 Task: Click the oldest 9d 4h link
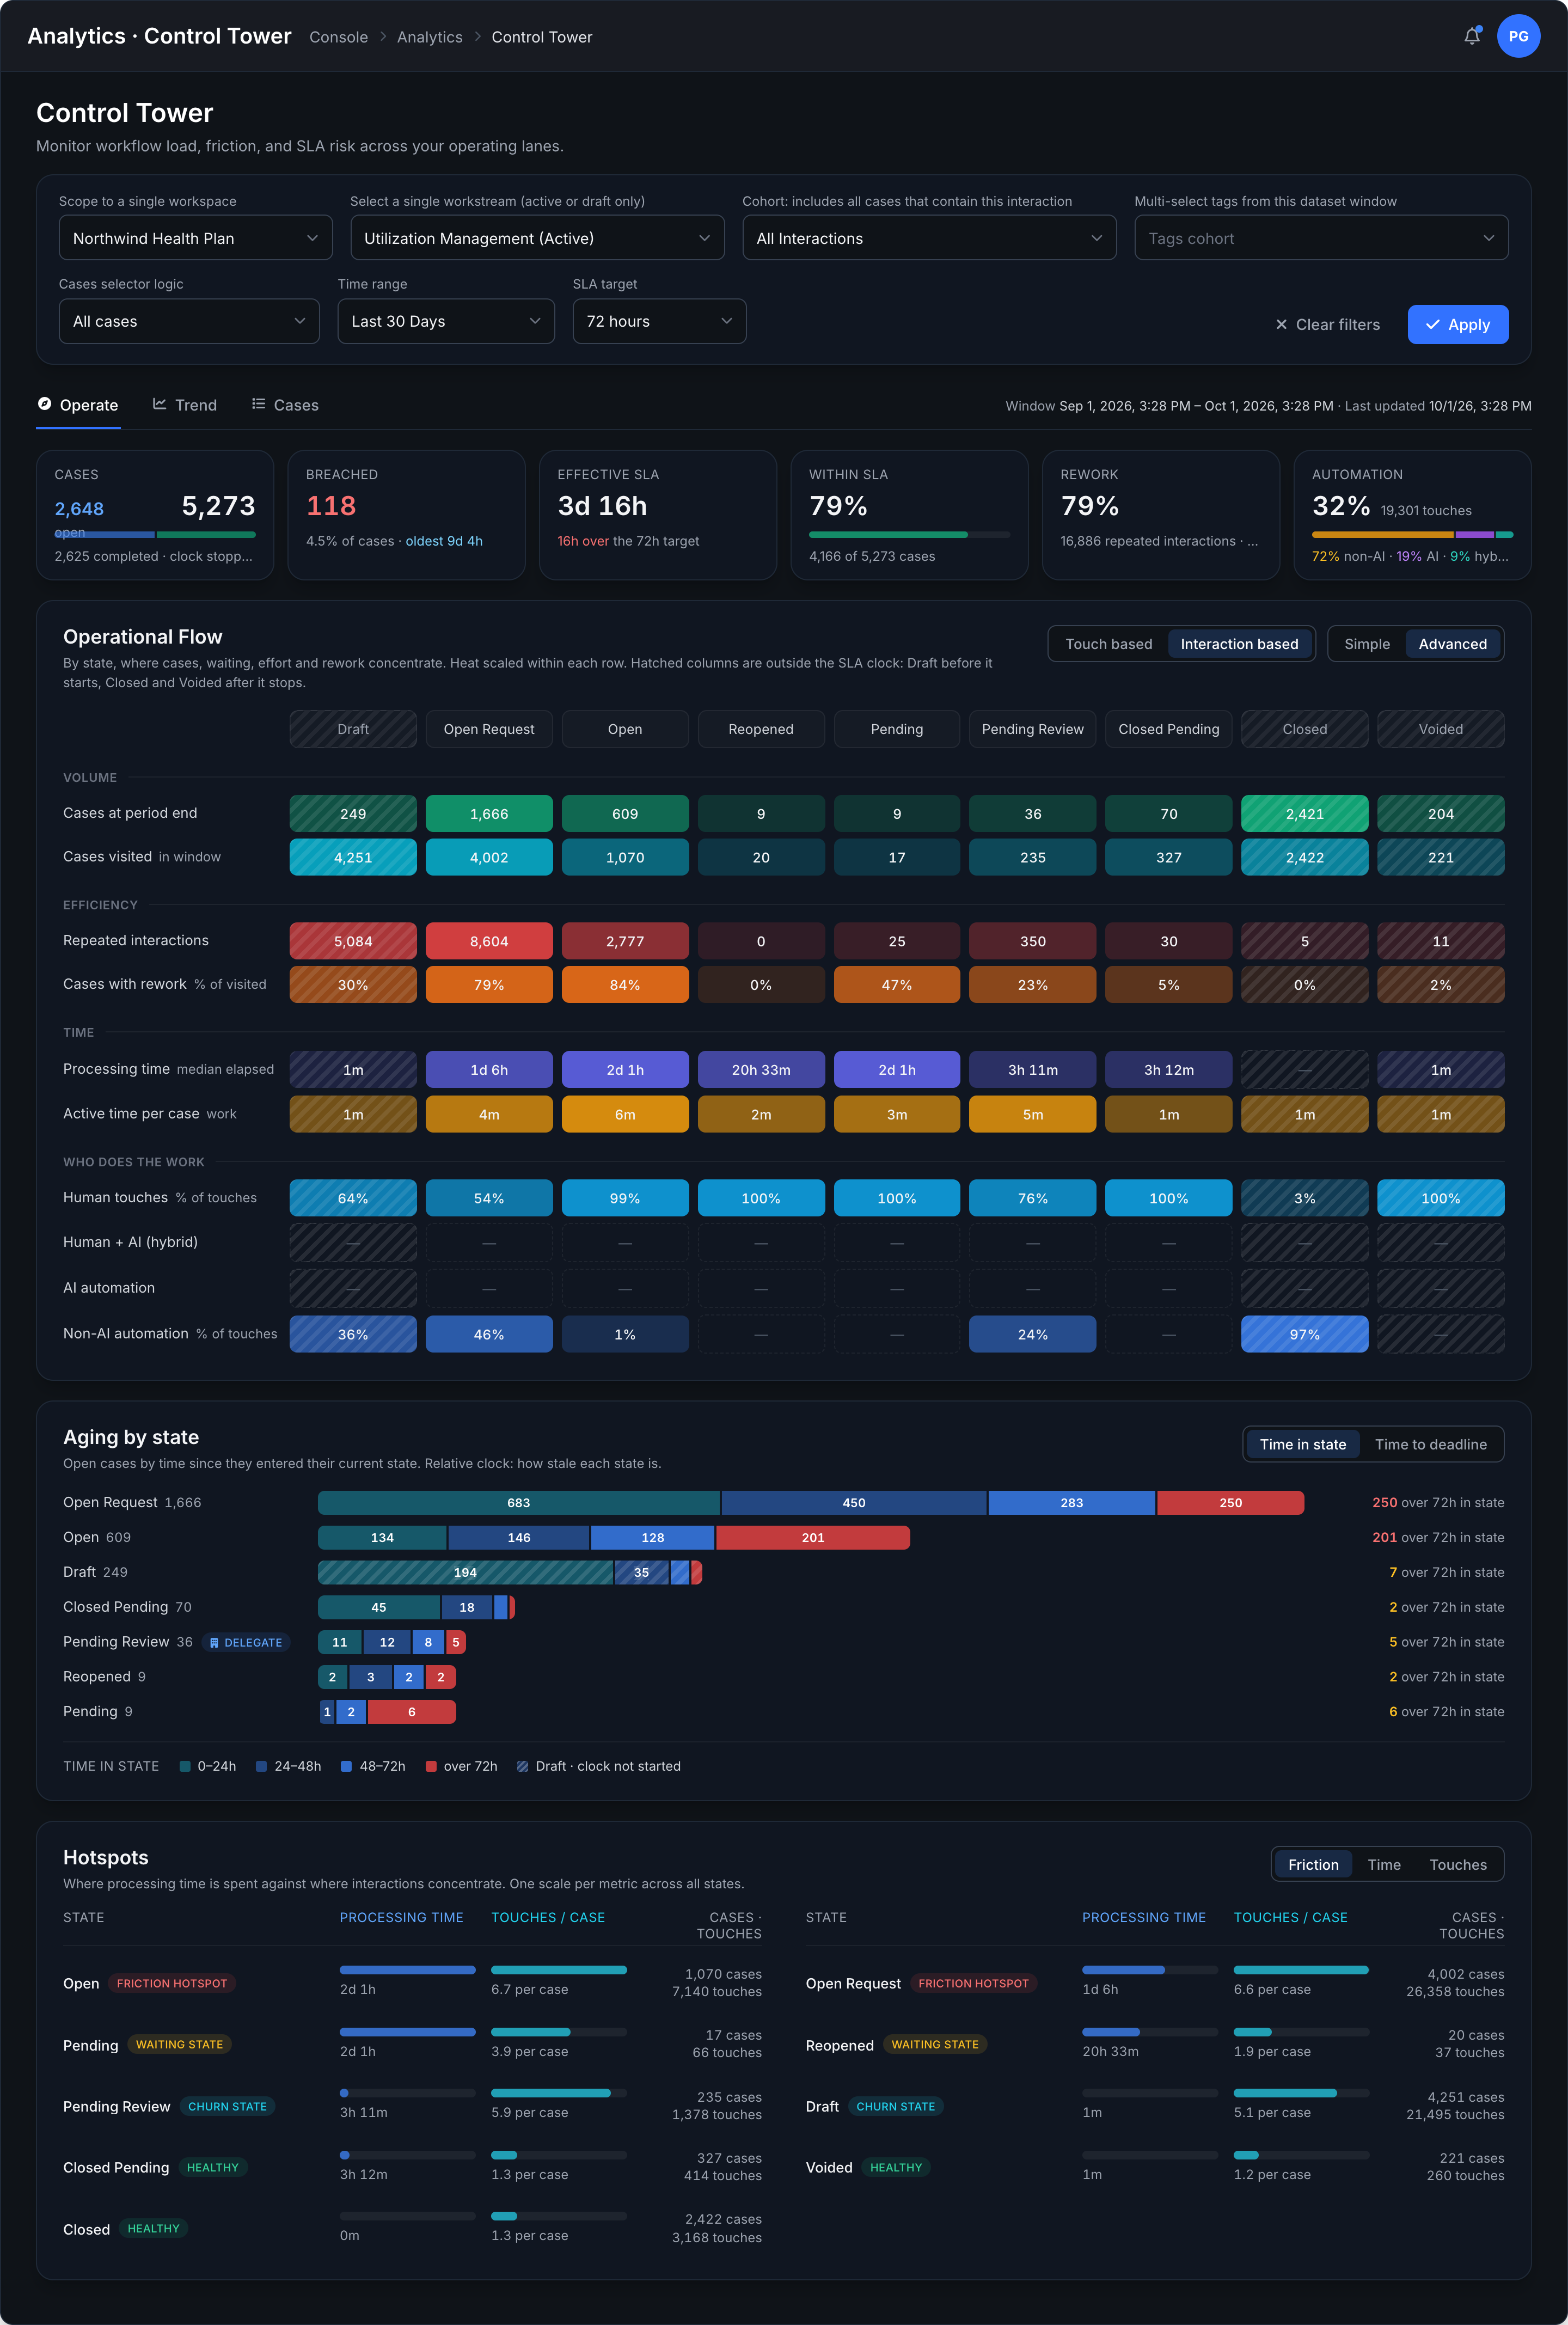pos(443,541)
